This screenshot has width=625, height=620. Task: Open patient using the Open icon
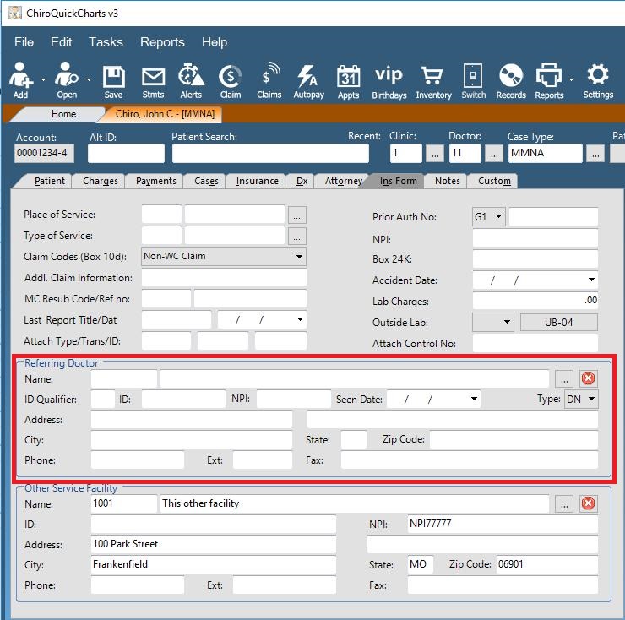click(x=67, y=79)
